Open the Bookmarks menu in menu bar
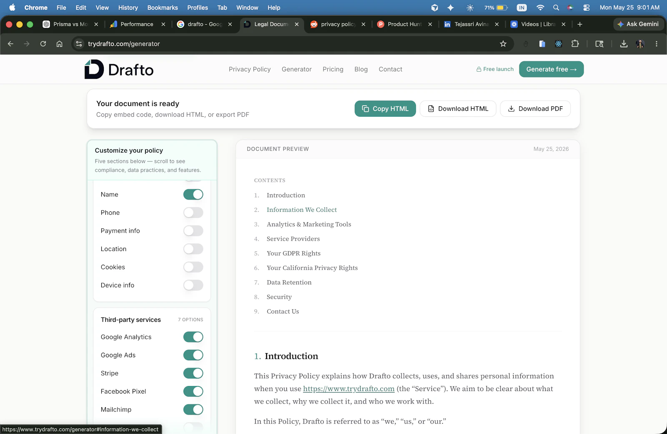 tap(163, 8)
